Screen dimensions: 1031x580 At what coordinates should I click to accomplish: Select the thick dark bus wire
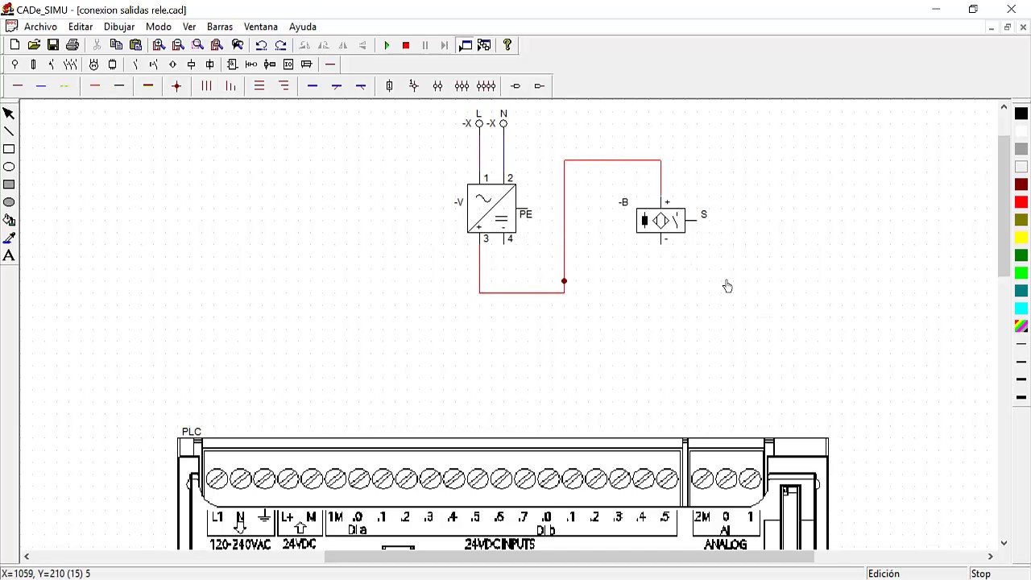[x=148, y=86]
